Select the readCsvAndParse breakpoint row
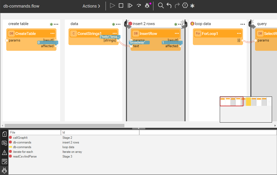 point(25,156)
